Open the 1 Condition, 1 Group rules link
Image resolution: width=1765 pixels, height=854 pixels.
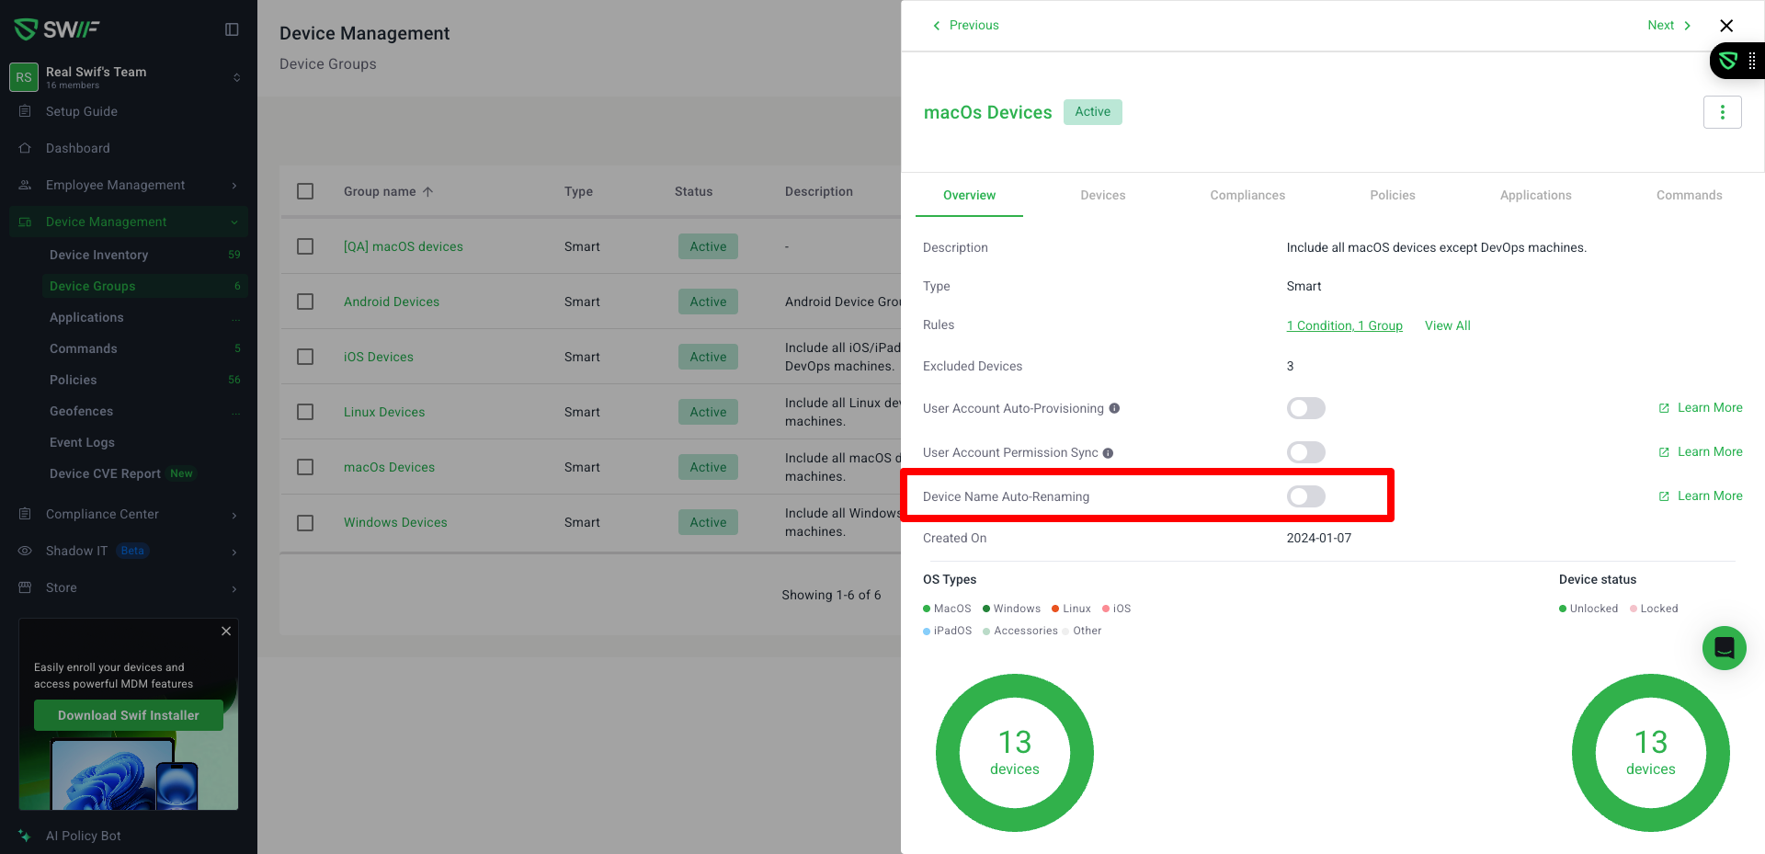click(x=1344, y=325)
